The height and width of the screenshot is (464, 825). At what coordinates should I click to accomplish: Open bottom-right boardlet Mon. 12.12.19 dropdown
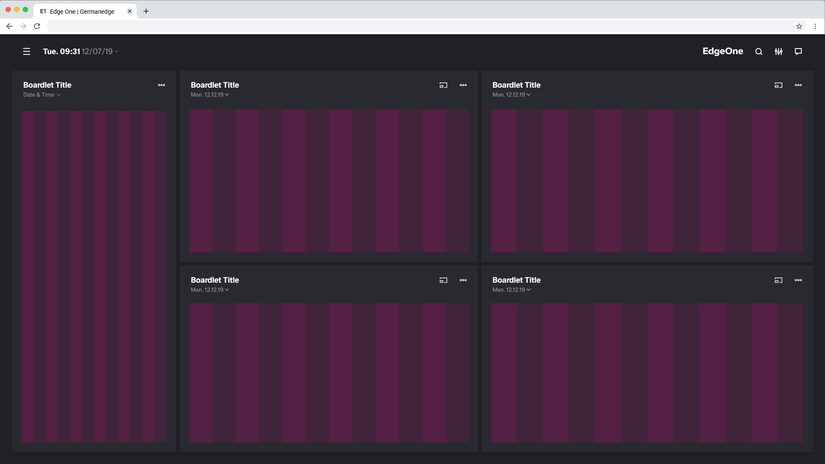pyautogui.click(x=511, y=290)
